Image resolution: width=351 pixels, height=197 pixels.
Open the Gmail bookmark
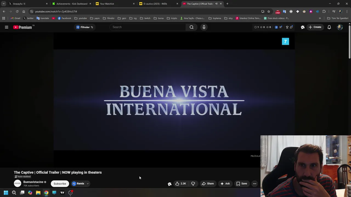pos(15,18)
